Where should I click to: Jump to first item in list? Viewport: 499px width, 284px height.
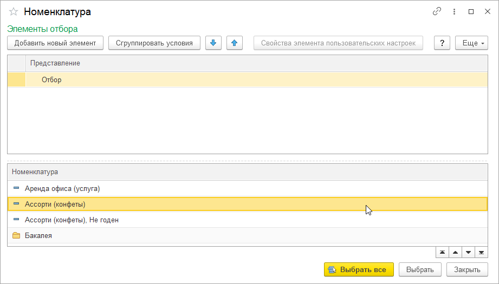point(442,253)
